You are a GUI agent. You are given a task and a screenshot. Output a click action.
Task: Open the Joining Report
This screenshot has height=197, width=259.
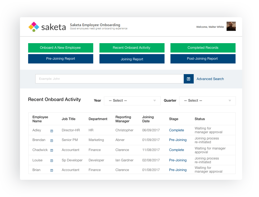tap(132, 58)
